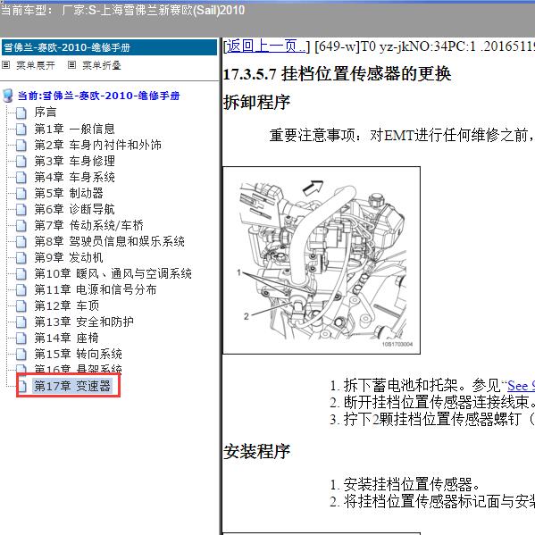Click the 菜单折叠 collapse-menu icon
535x535 pixels.
coord(71,65)
